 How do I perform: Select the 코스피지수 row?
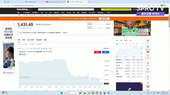[129, 60]
